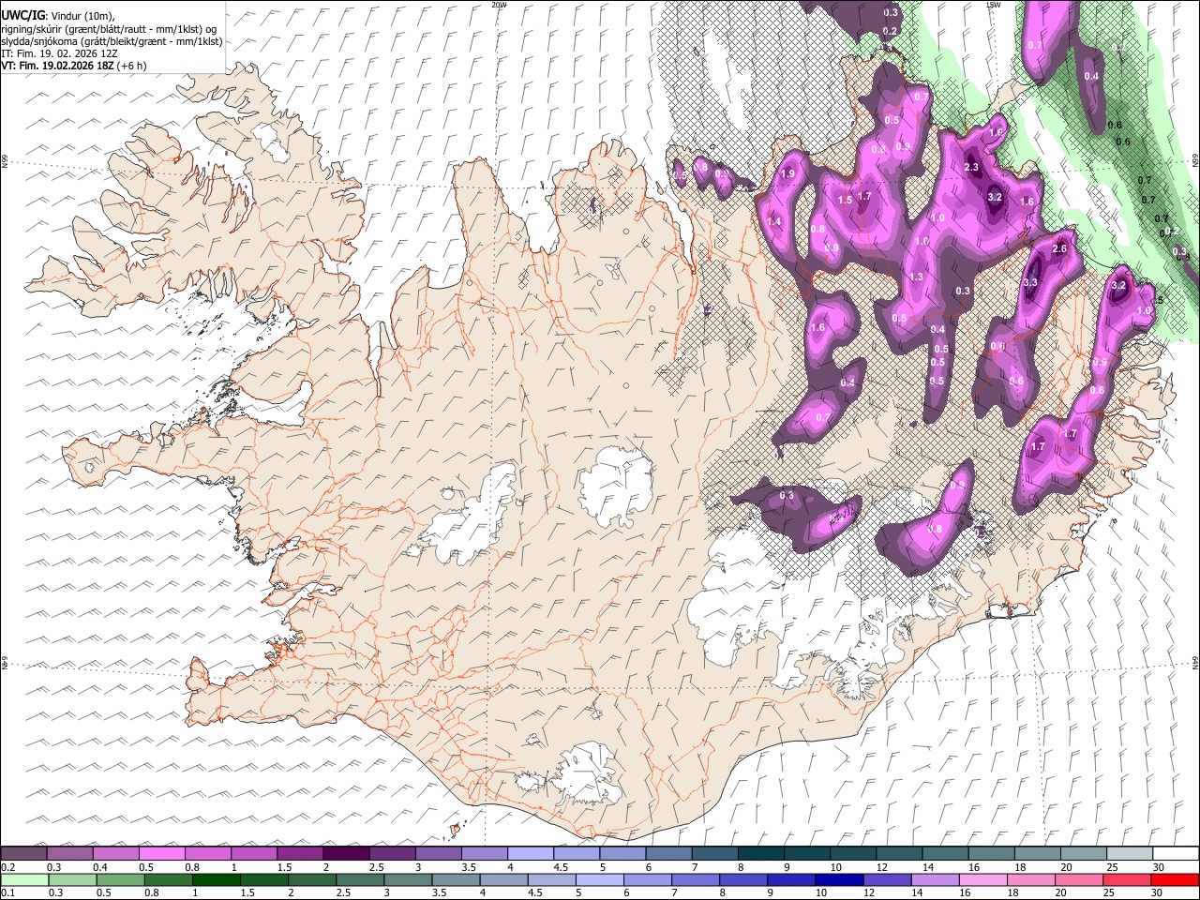Screen dimensions: 1200x900
Task: Click the title text "UWC/IG: Vindur (10m),"
Action: coord(60,16)
